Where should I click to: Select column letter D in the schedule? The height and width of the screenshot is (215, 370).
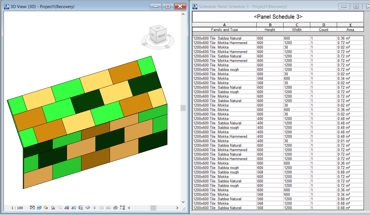pyautogui.click(x=323, y=25)
